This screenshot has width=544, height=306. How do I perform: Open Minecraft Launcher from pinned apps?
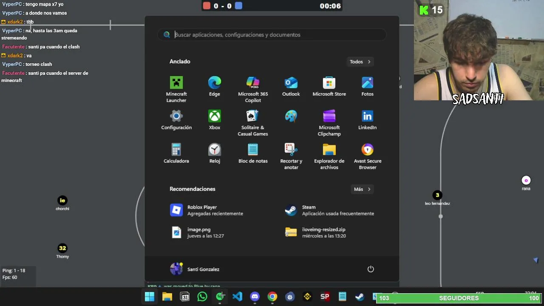click(x=176, y=89)
